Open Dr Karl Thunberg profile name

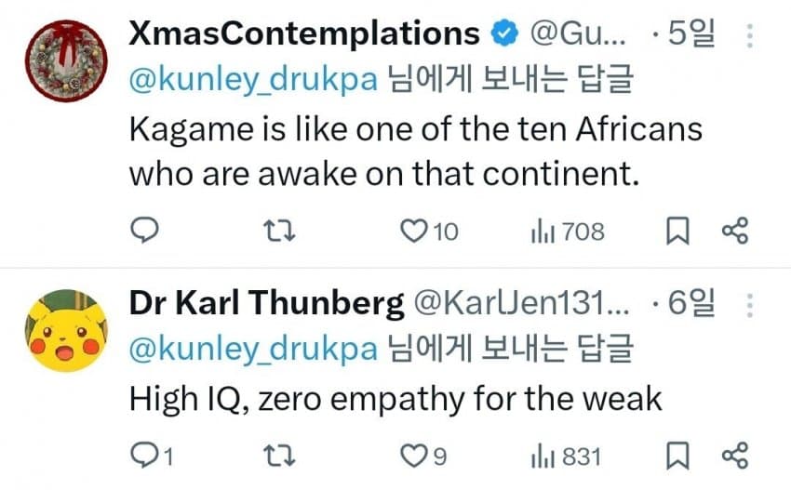click(x=266, y=303)
